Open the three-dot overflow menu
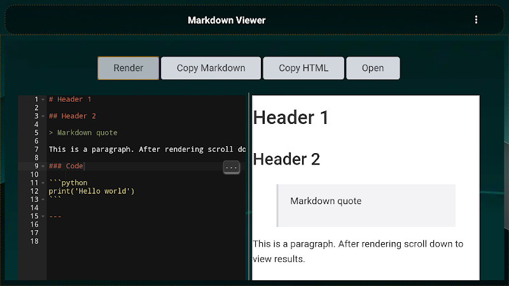 [x=476, y=20]
